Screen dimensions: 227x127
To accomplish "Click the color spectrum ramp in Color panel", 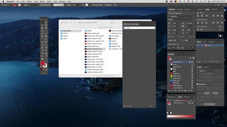I will pos(180,116).
